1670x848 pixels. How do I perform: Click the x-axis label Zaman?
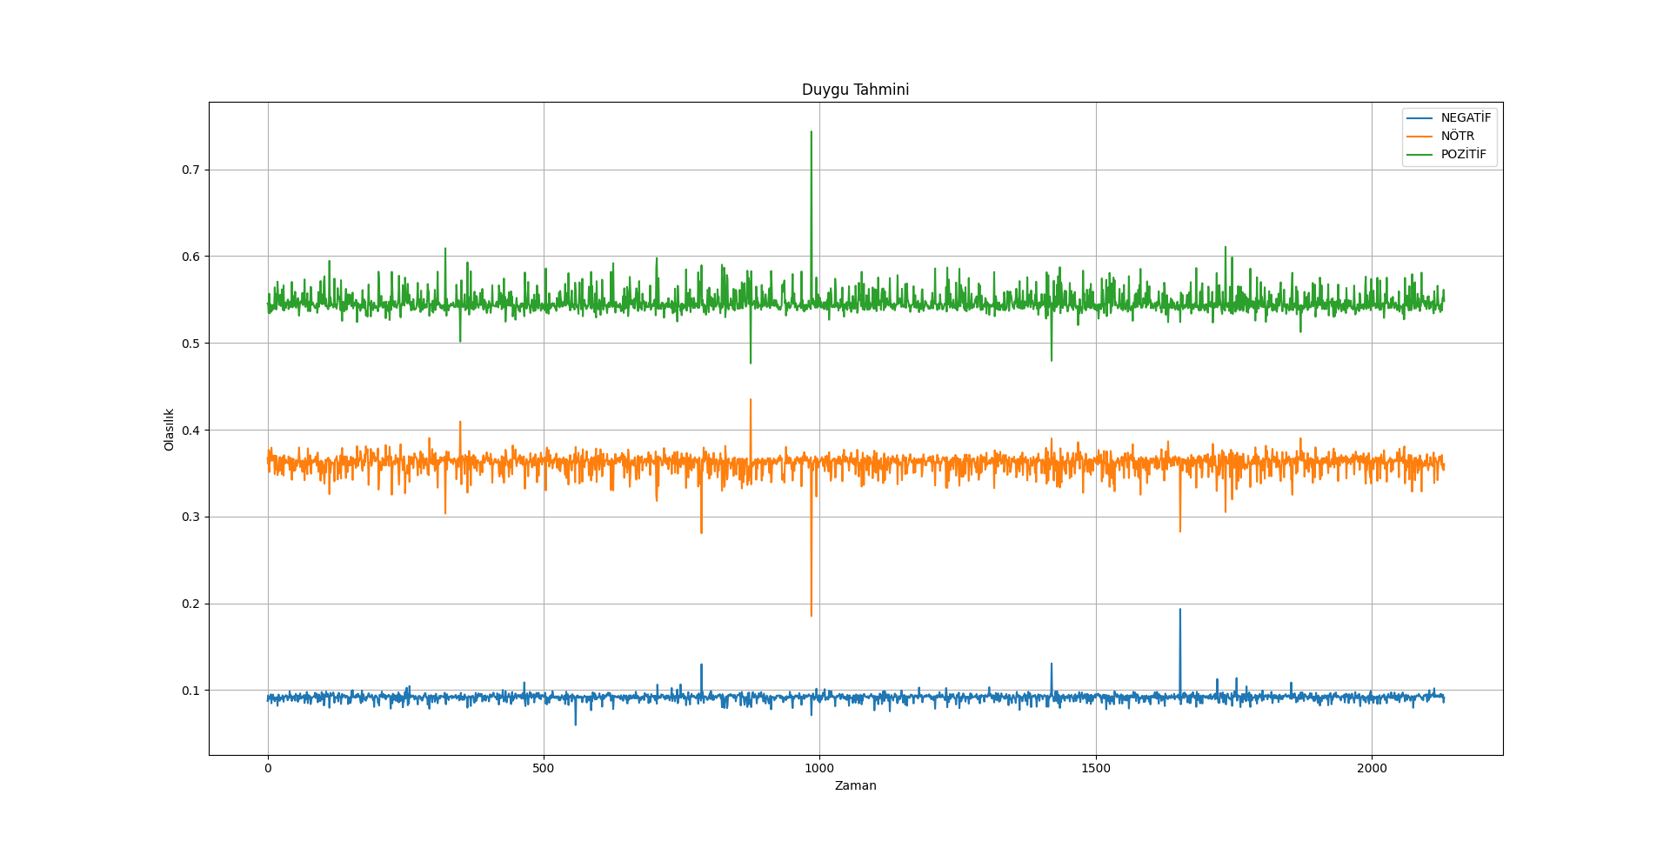coord(855,786)
